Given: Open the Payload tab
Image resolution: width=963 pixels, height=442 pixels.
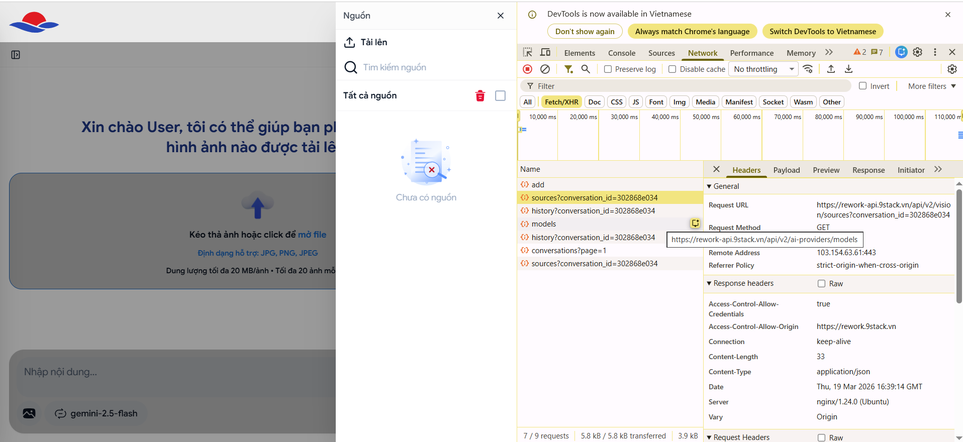Looking at the screenshot, I should pyautogui.click(x=786, y=170).
